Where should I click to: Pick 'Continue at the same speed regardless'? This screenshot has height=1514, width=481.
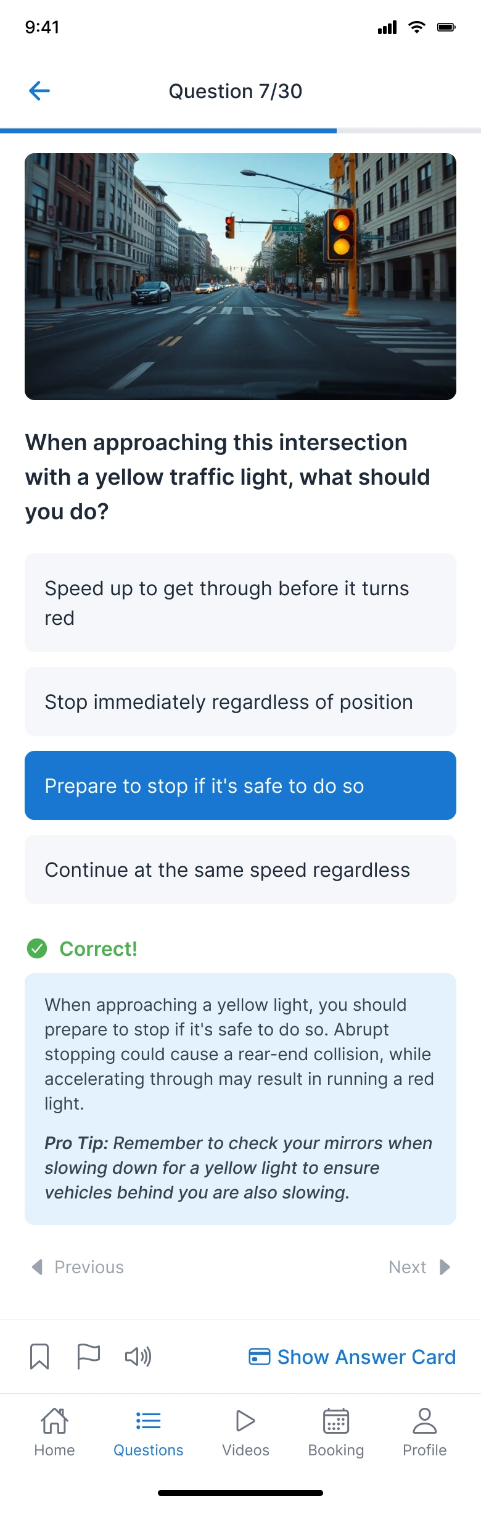(x=240, y=869)
